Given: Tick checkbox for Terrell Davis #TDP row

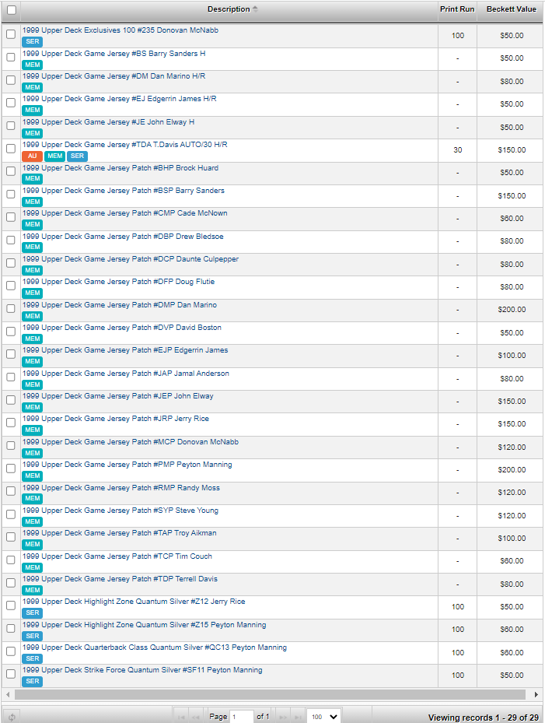Looking at the screenshot, I should point(11,583).
